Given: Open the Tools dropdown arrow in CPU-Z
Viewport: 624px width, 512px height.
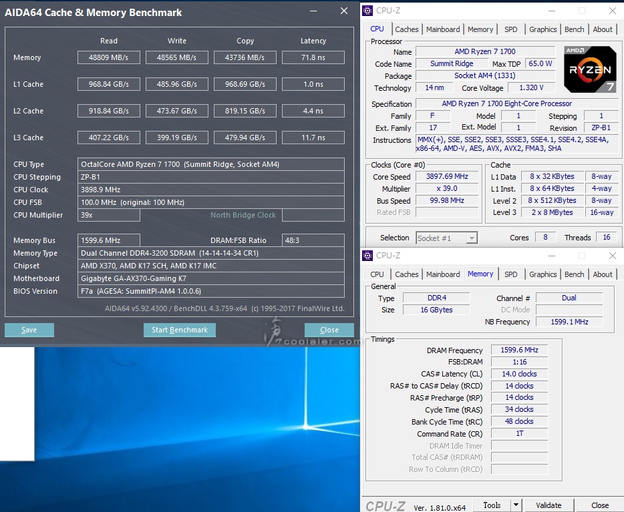Looking at the screenshot, I should pos(516,505).
